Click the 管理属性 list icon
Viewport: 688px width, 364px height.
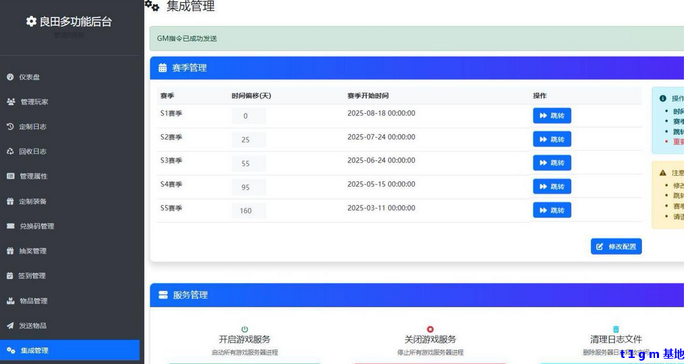[x=11, y=176]
